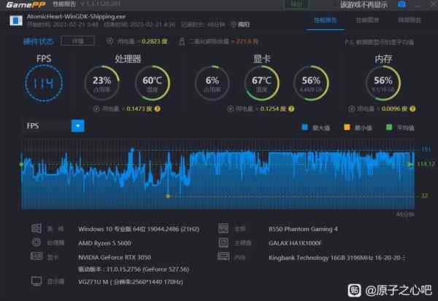Click the blue maximum-value legend swatch

[304, 128]
